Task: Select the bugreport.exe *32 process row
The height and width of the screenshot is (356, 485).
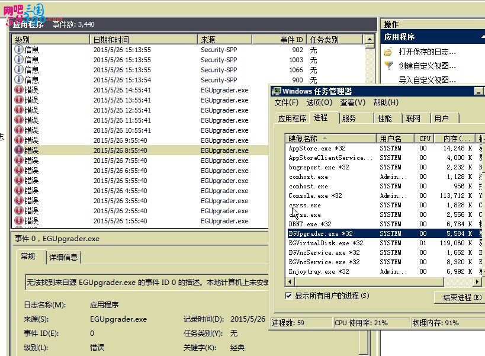Action: tap(384, 167)
